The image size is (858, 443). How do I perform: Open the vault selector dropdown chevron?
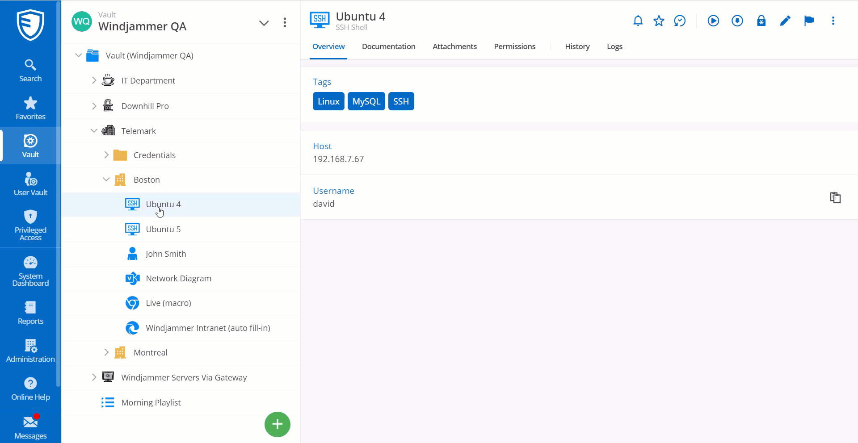[264, 23]
